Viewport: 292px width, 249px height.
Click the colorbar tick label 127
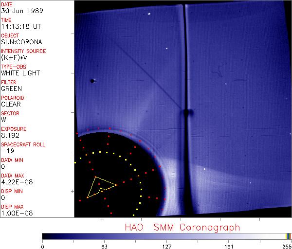tap(166, 247)
